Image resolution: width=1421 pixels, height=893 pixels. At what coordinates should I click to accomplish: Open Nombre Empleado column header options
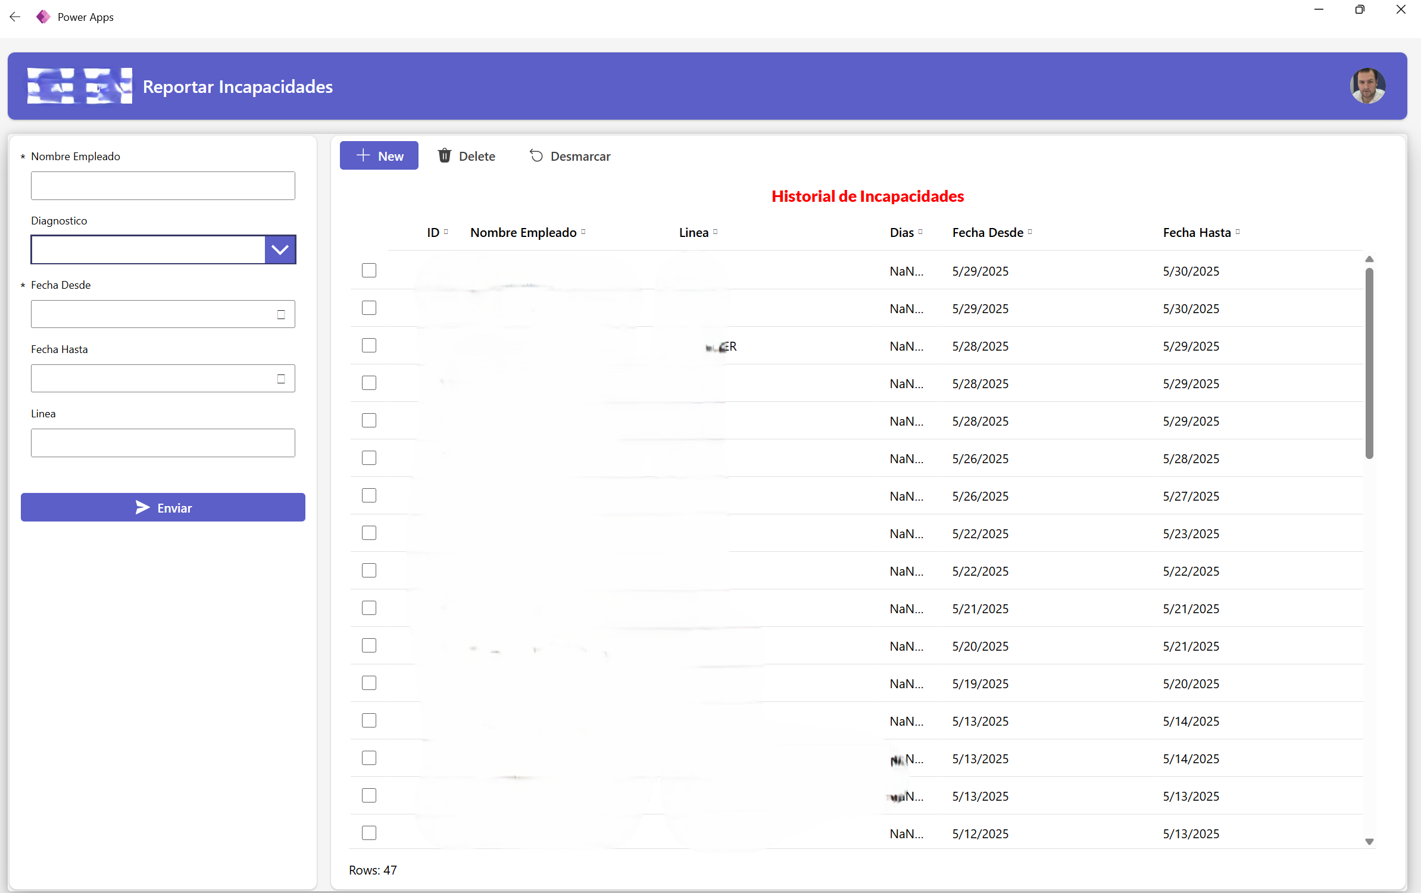point(583,232)
